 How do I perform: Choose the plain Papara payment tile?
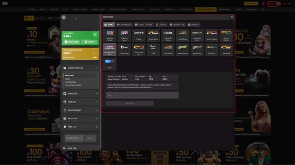click(x=139, y=36)
